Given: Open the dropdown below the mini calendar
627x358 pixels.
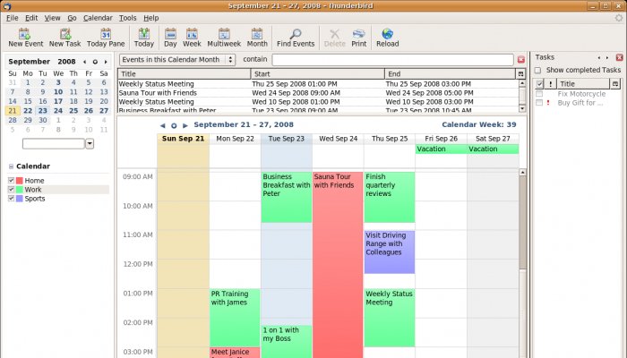Looking at the screenshot, I should click(x=90, y=143).
